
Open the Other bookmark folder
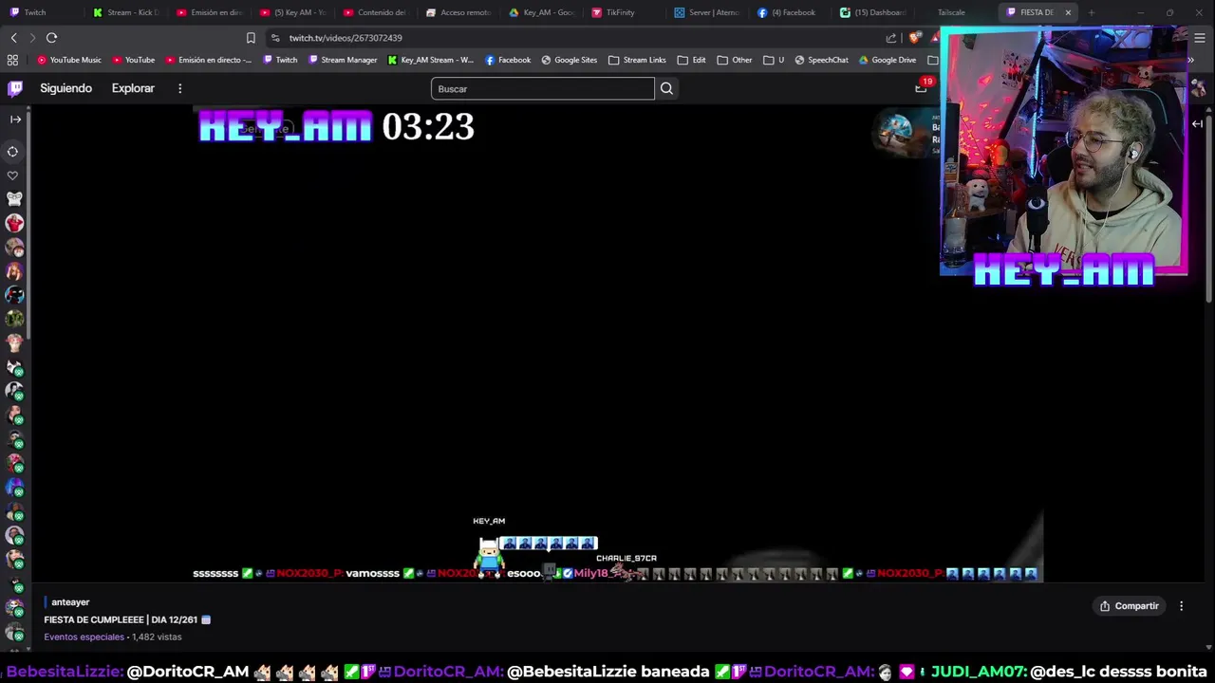coord(735,60)
